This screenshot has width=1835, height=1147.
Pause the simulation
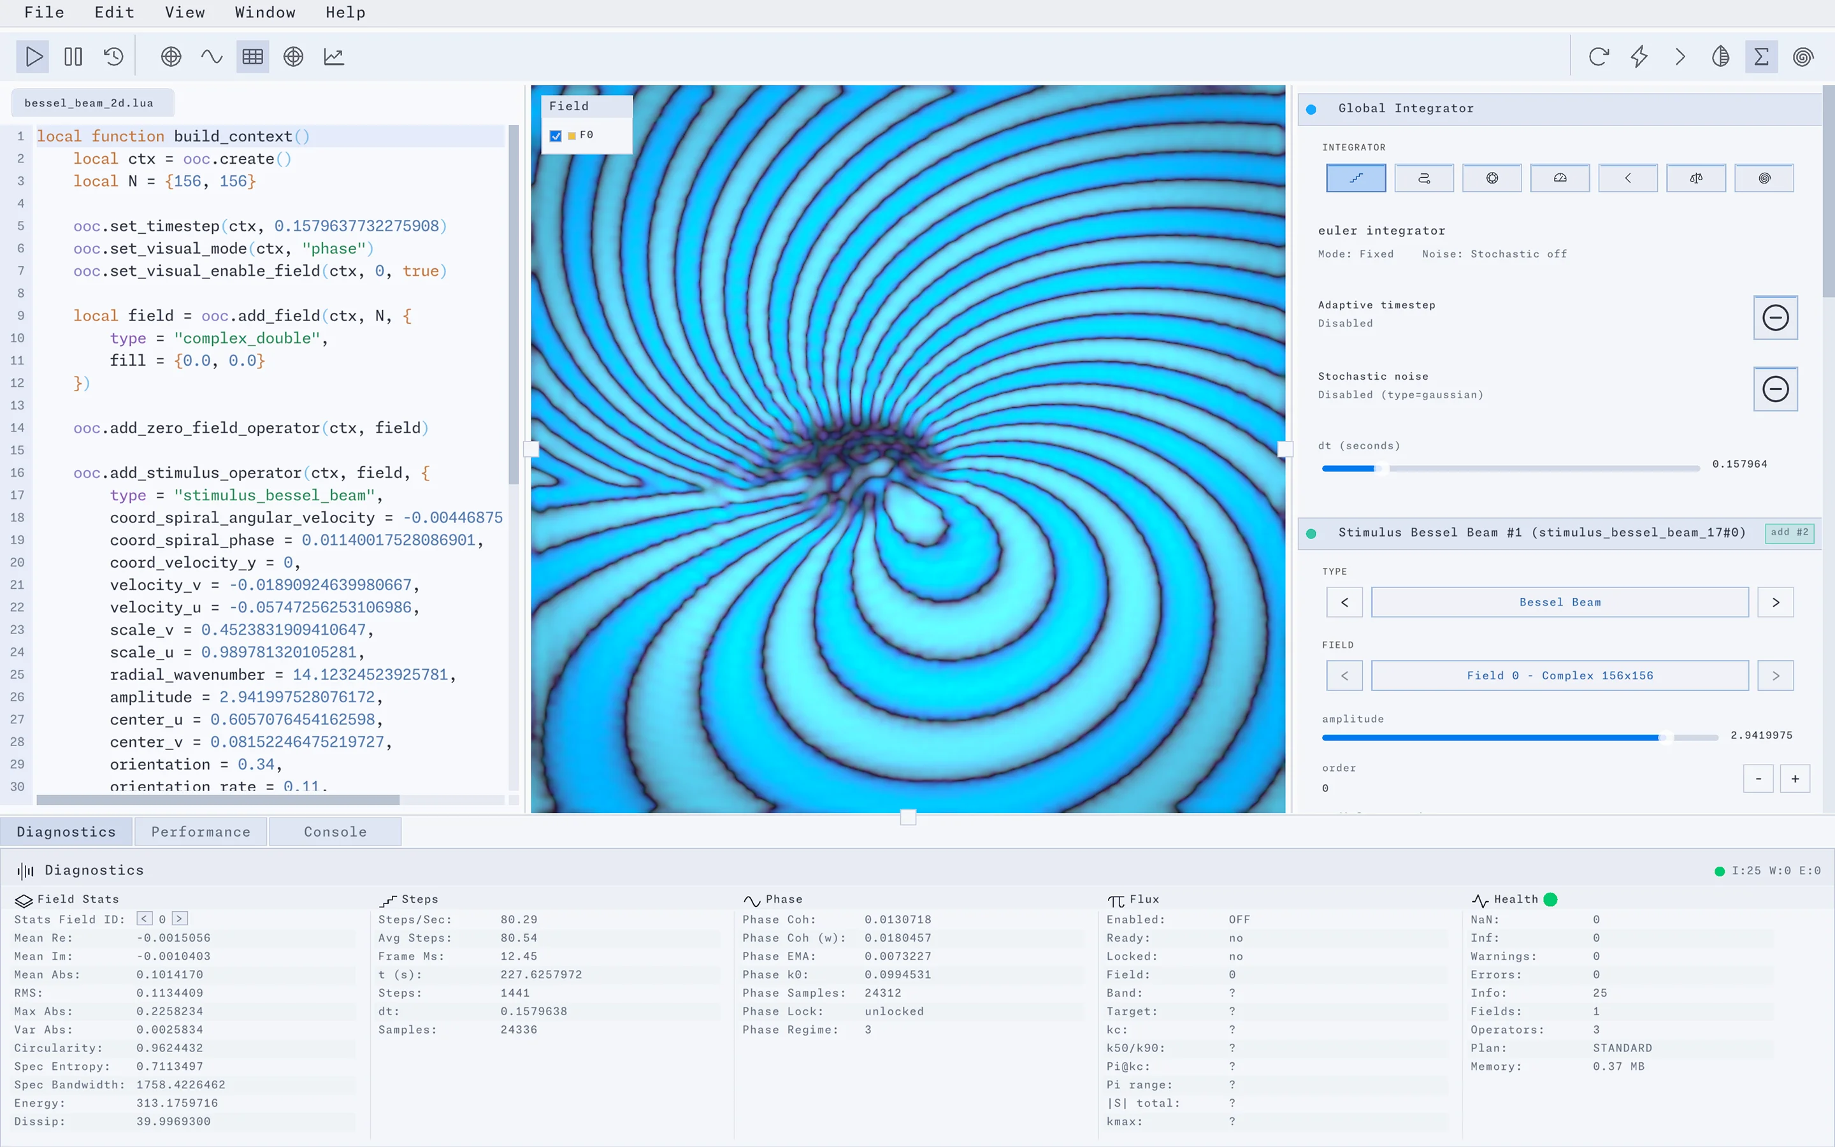tap(73, 56)
